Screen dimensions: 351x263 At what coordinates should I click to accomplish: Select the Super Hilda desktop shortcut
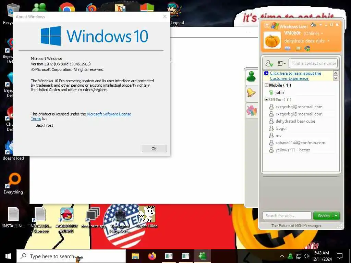(147, 217)
